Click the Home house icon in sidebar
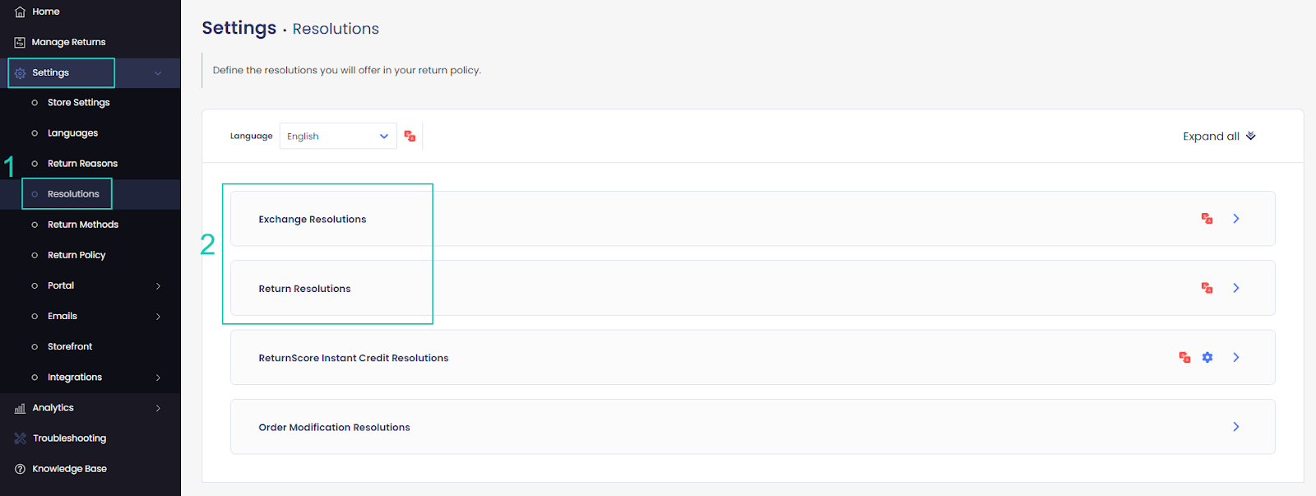Image resolution: width=1316 pixels, height=496 pixels. click(20, 12)
